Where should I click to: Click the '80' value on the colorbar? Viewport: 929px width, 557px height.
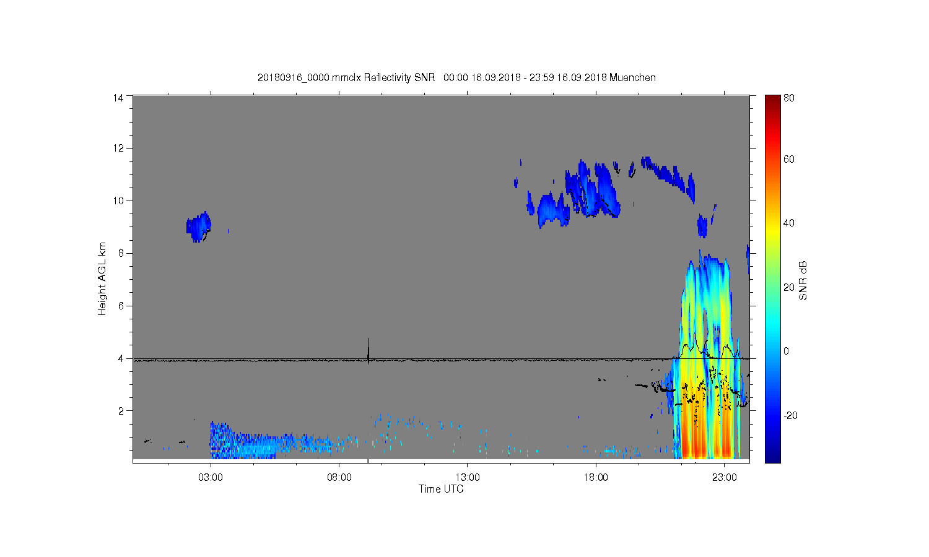tap(789, 98)
